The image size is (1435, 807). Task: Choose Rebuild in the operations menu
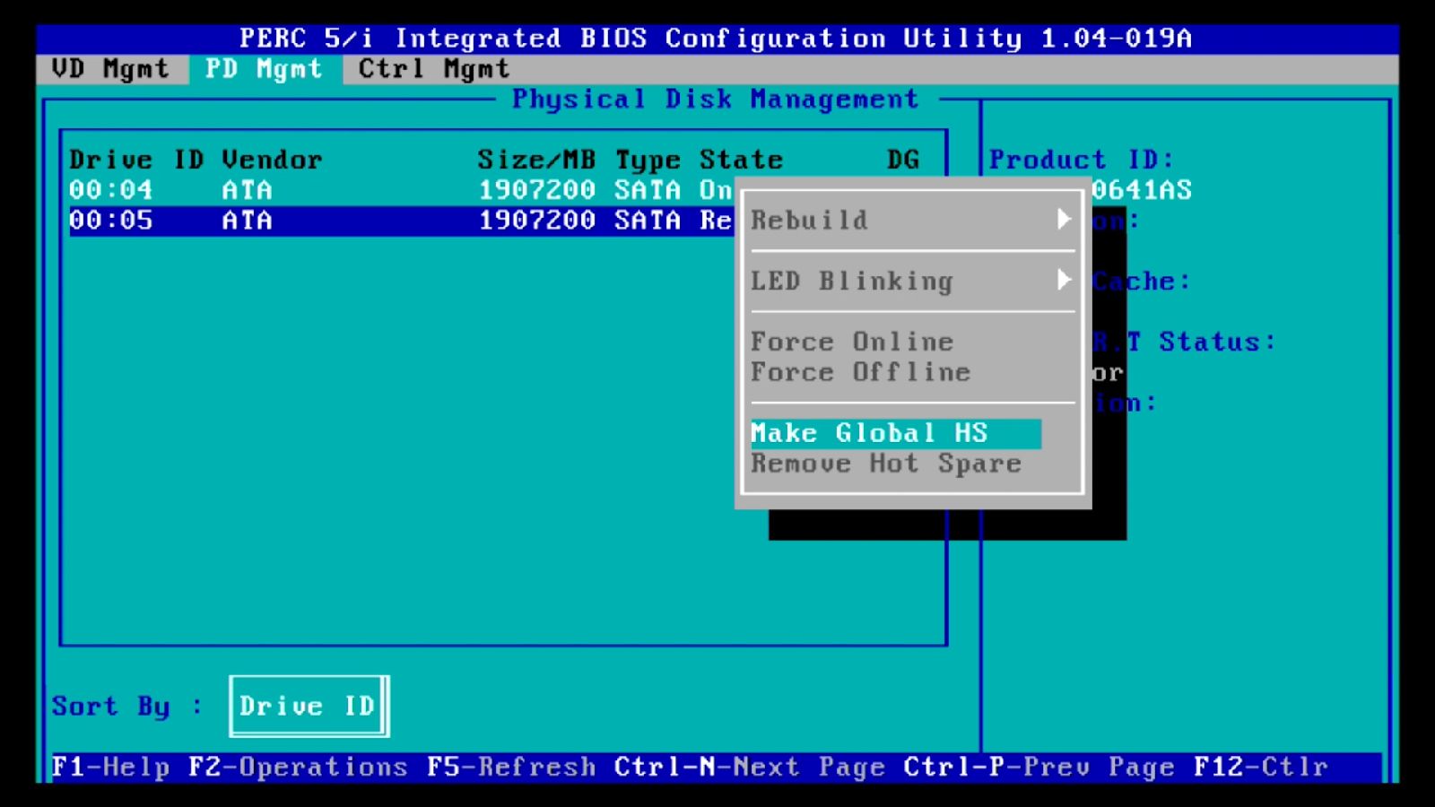tap(808, 220)
